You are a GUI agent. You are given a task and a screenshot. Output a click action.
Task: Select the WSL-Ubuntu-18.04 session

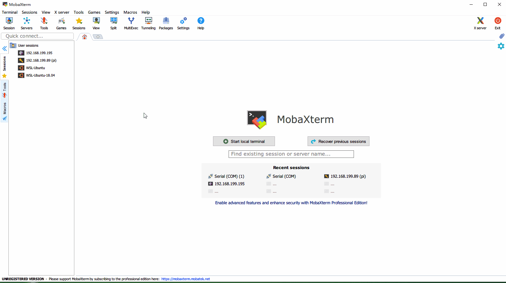pos(37,75)
